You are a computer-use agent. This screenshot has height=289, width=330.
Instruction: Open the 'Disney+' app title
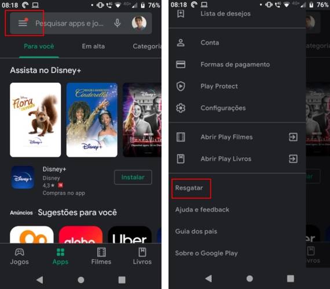tap(54, 169)
